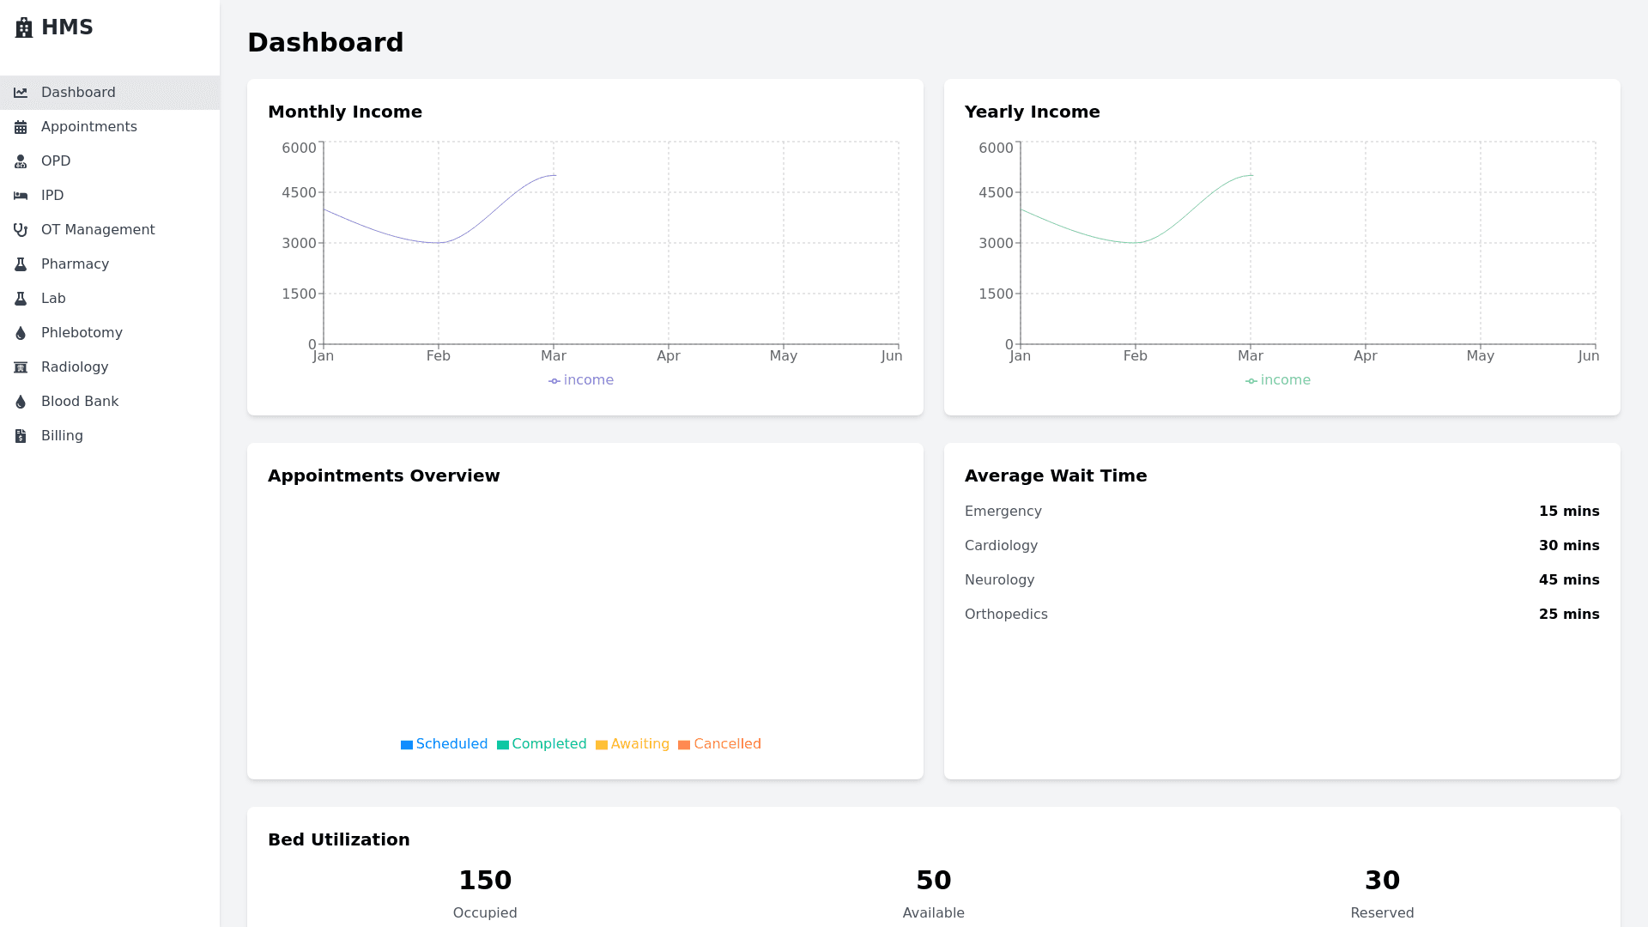Toggle Scheduled series in appointments legend

click(451, 744)
